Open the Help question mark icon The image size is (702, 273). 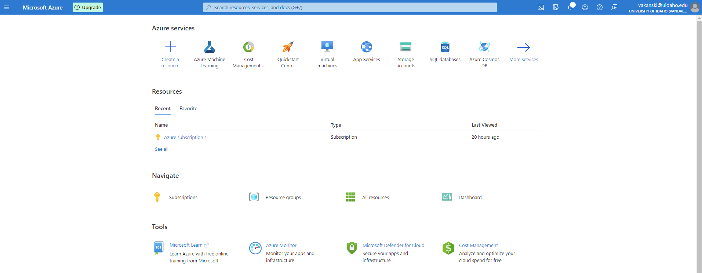600,7
